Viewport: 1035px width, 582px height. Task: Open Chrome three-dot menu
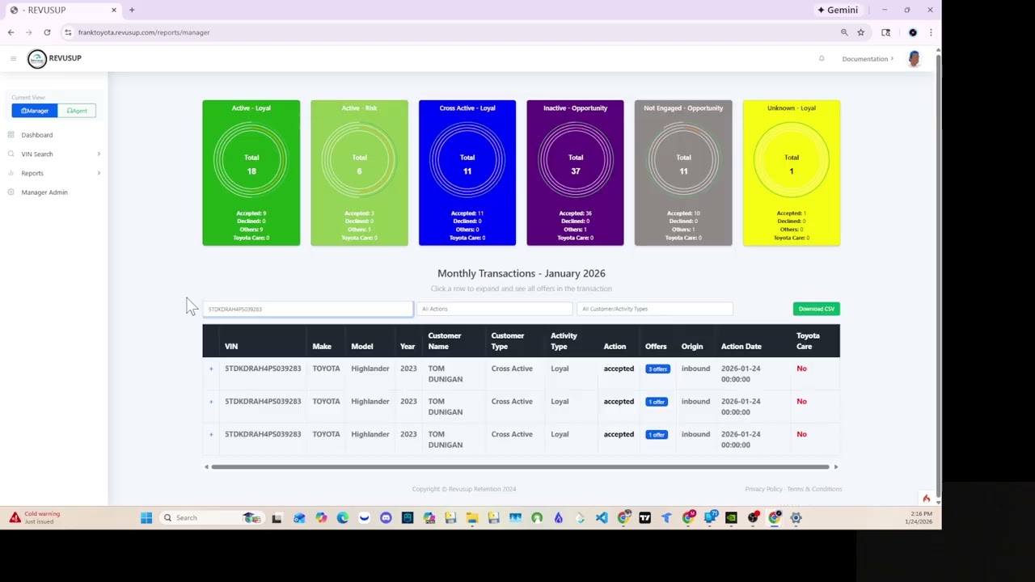pyautogui.click(x=931, y=32)
